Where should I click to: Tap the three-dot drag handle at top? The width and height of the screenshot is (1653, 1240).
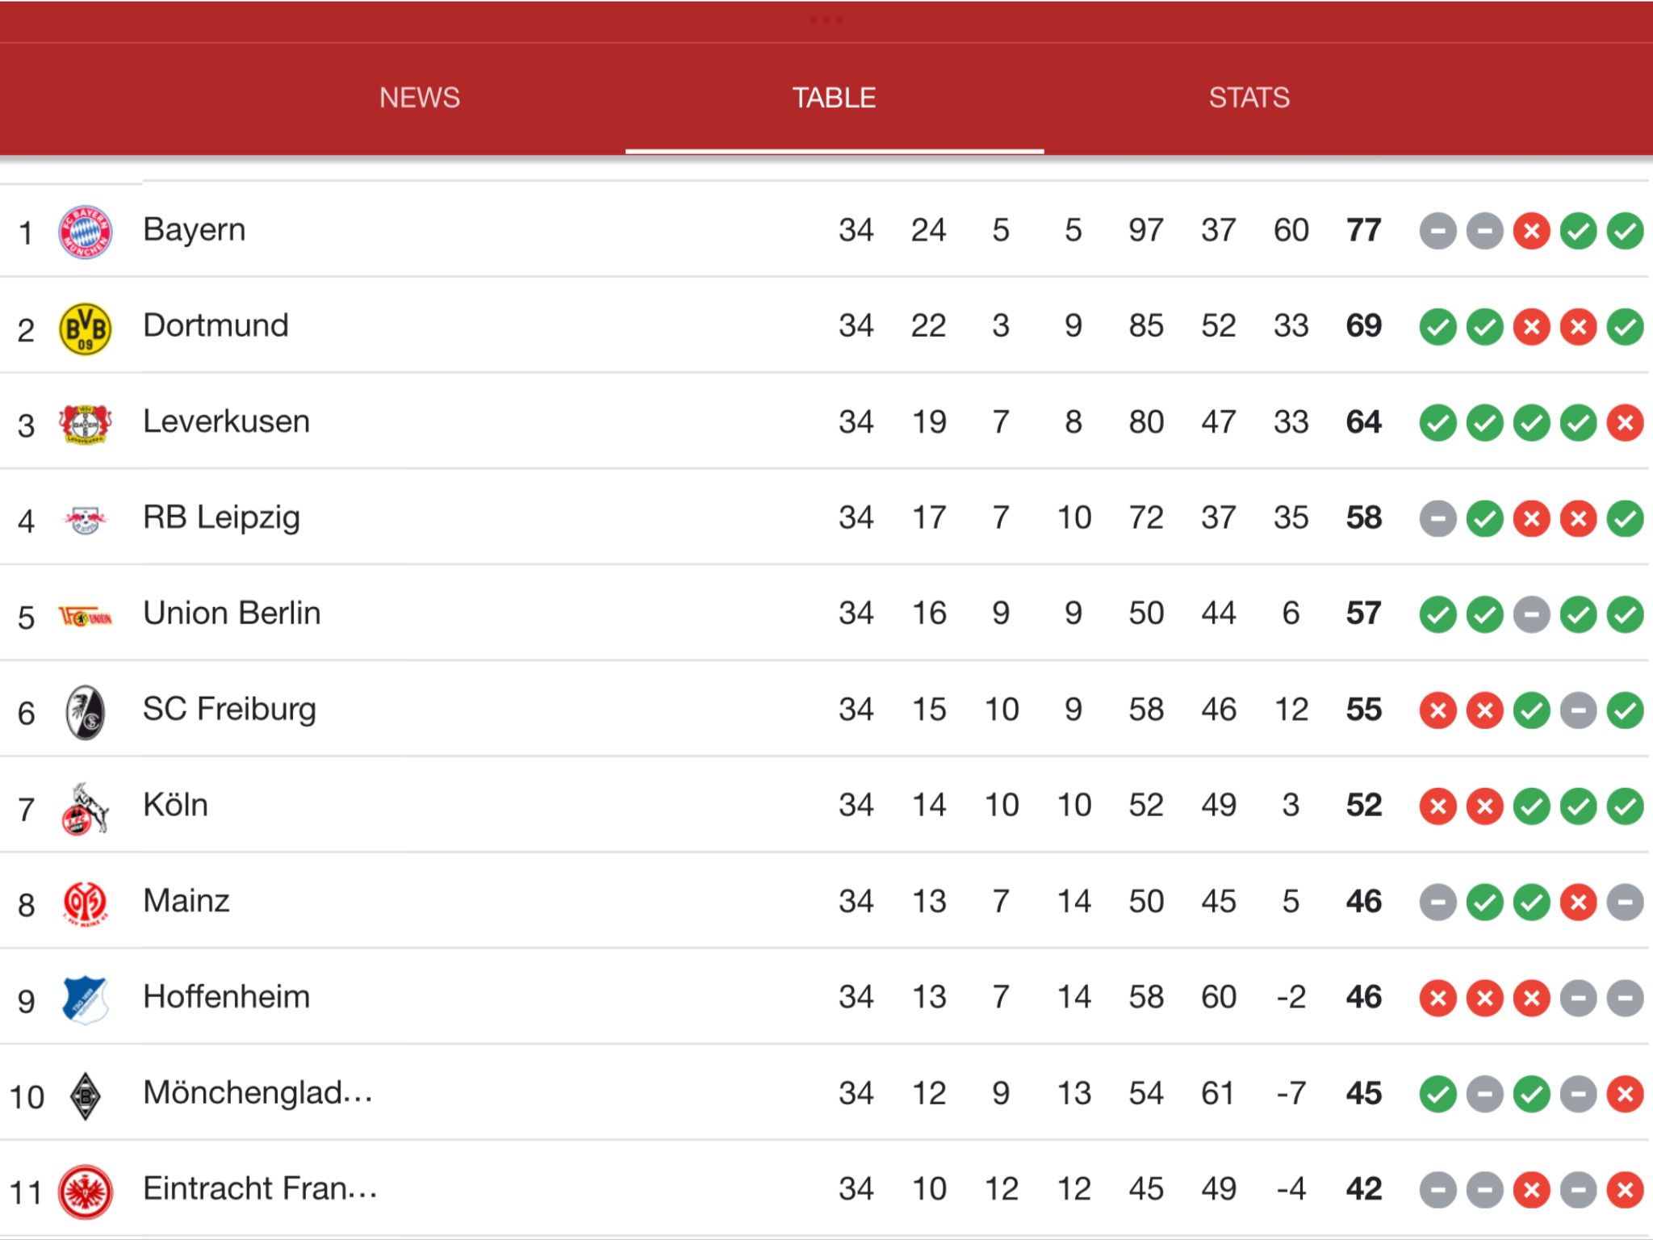[826, 20]
